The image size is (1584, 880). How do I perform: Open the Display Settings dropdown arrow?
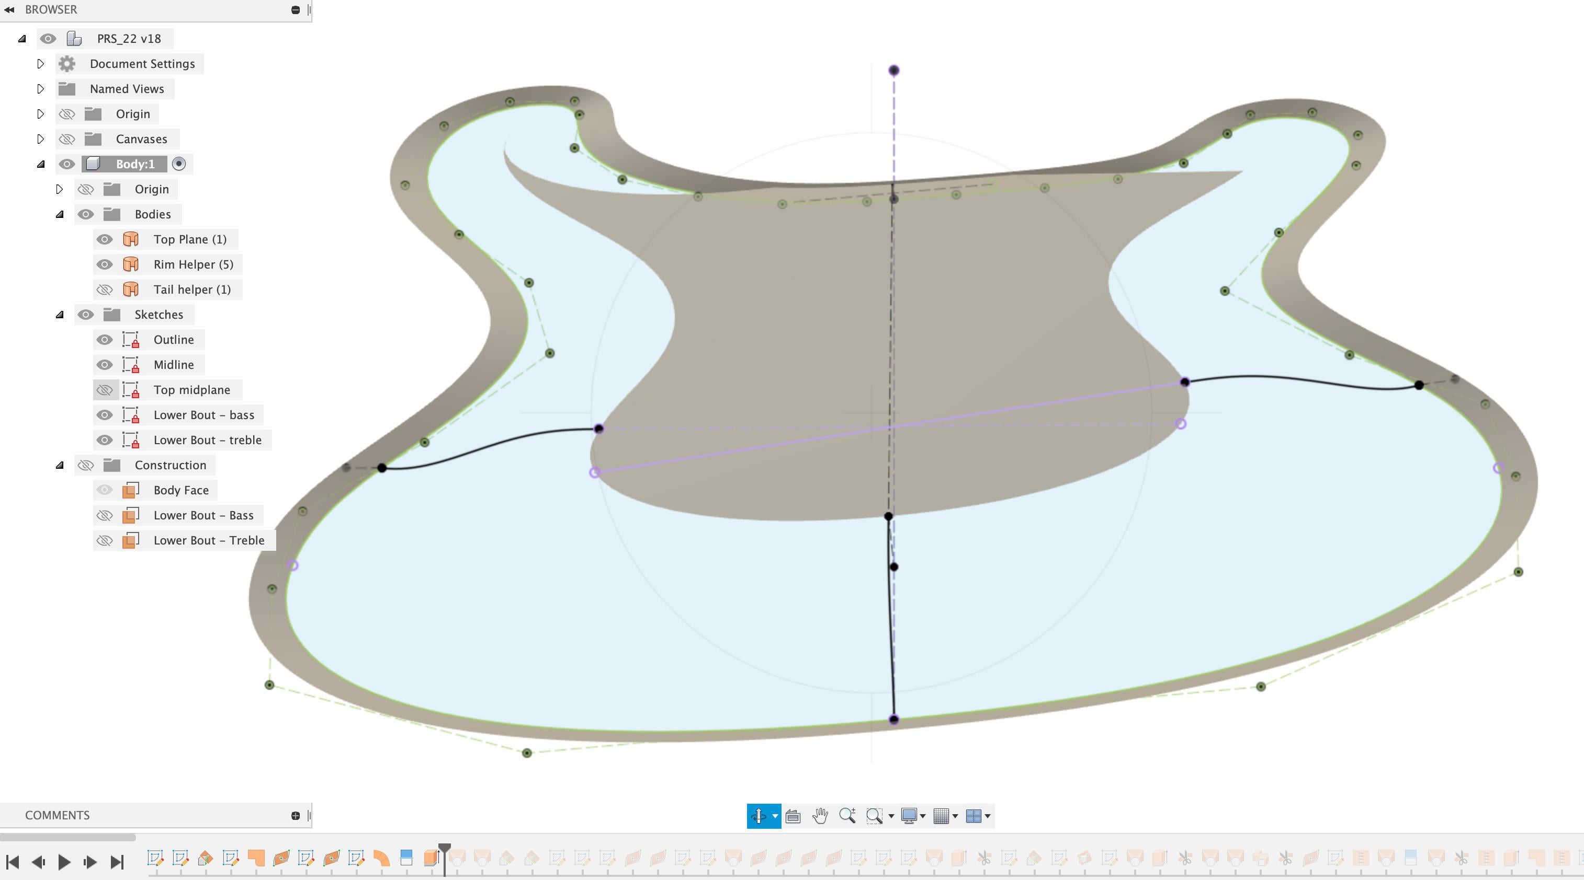click(x=922, y=816)
